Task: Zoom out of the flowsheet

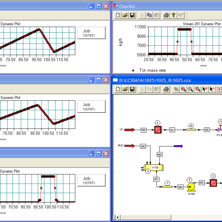Action: (x=190, y=89)
